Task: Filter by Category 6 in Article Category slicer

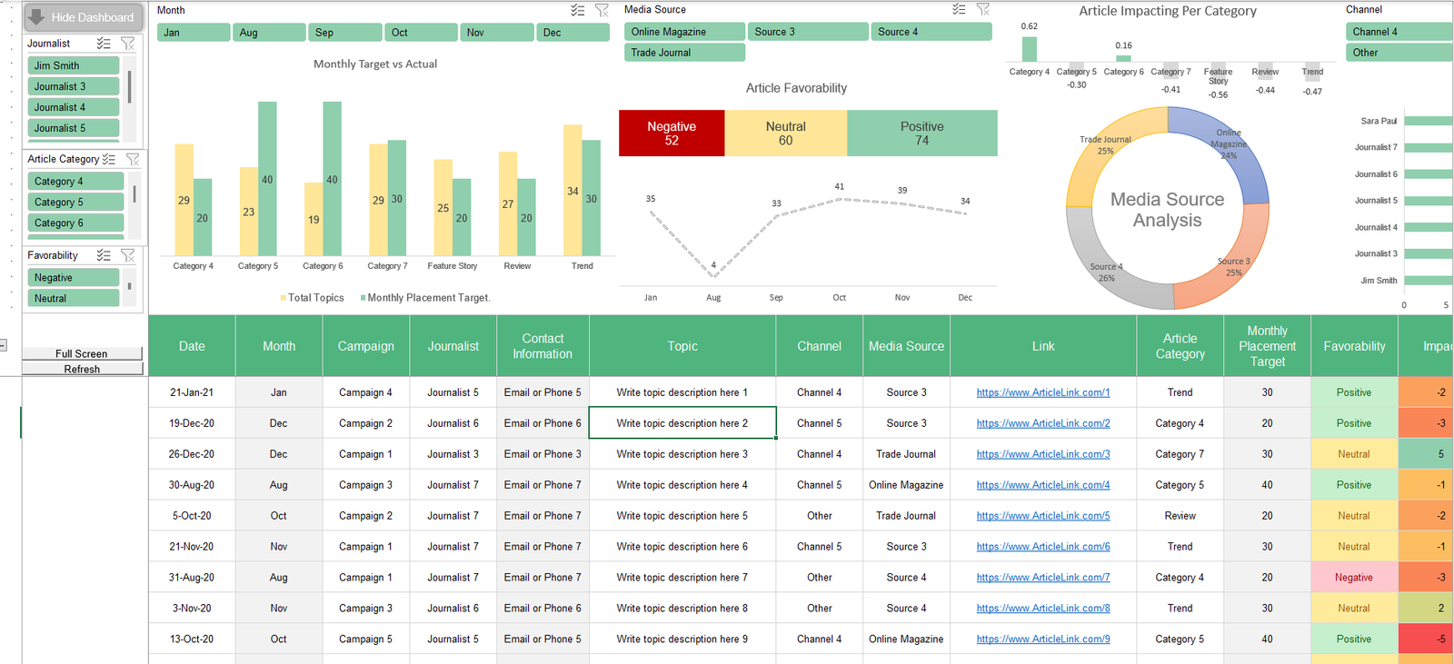Action: (75, 223)
